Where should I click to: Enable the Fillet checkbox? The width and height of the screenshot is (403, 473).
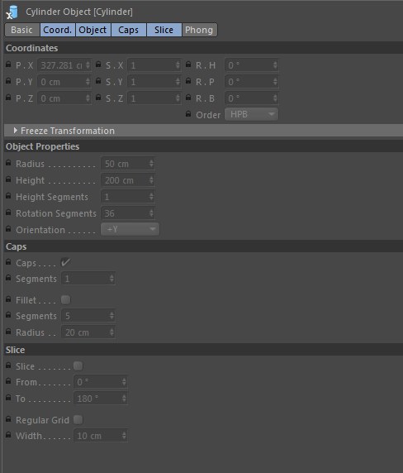[65, 299]
